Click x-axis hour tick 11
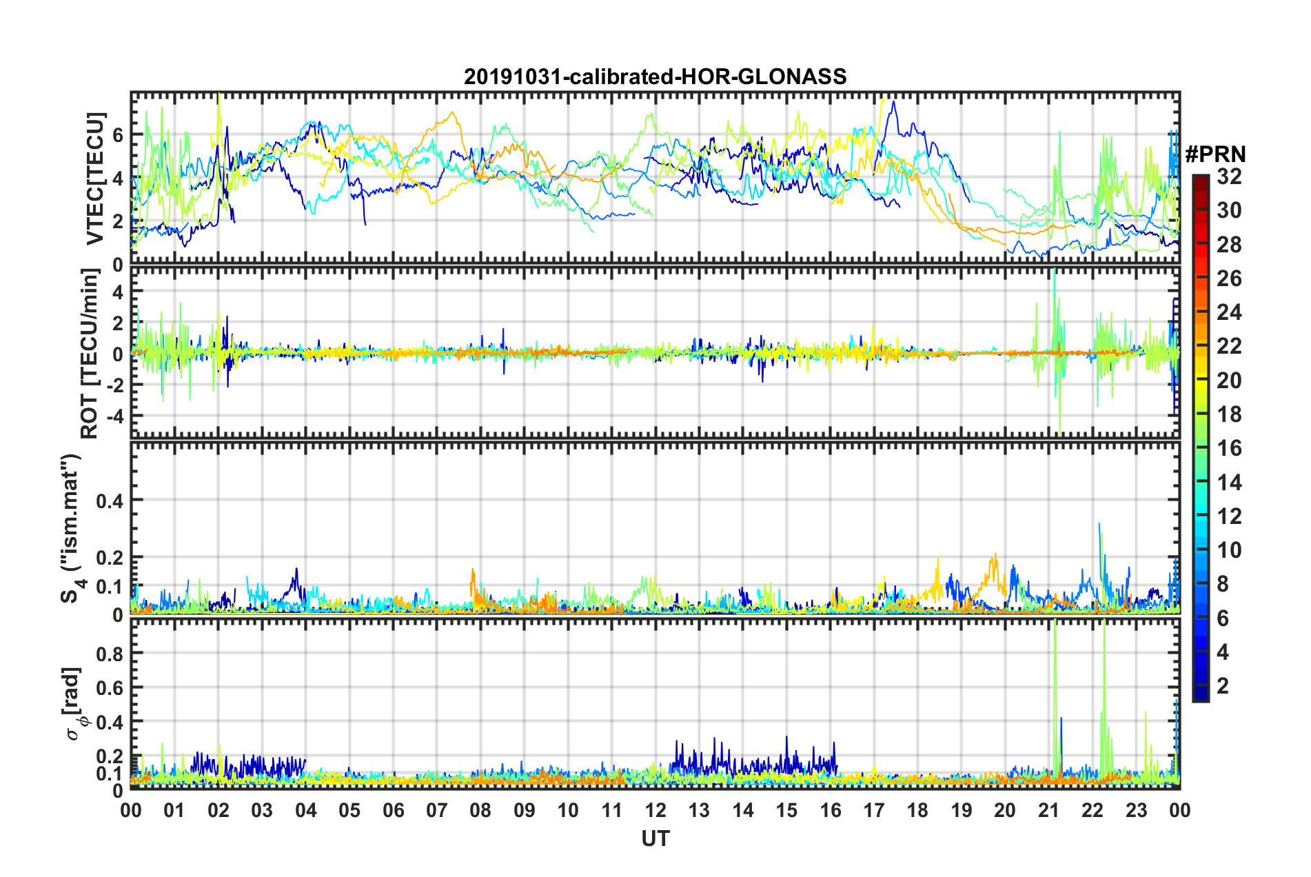 click(612, 810)
